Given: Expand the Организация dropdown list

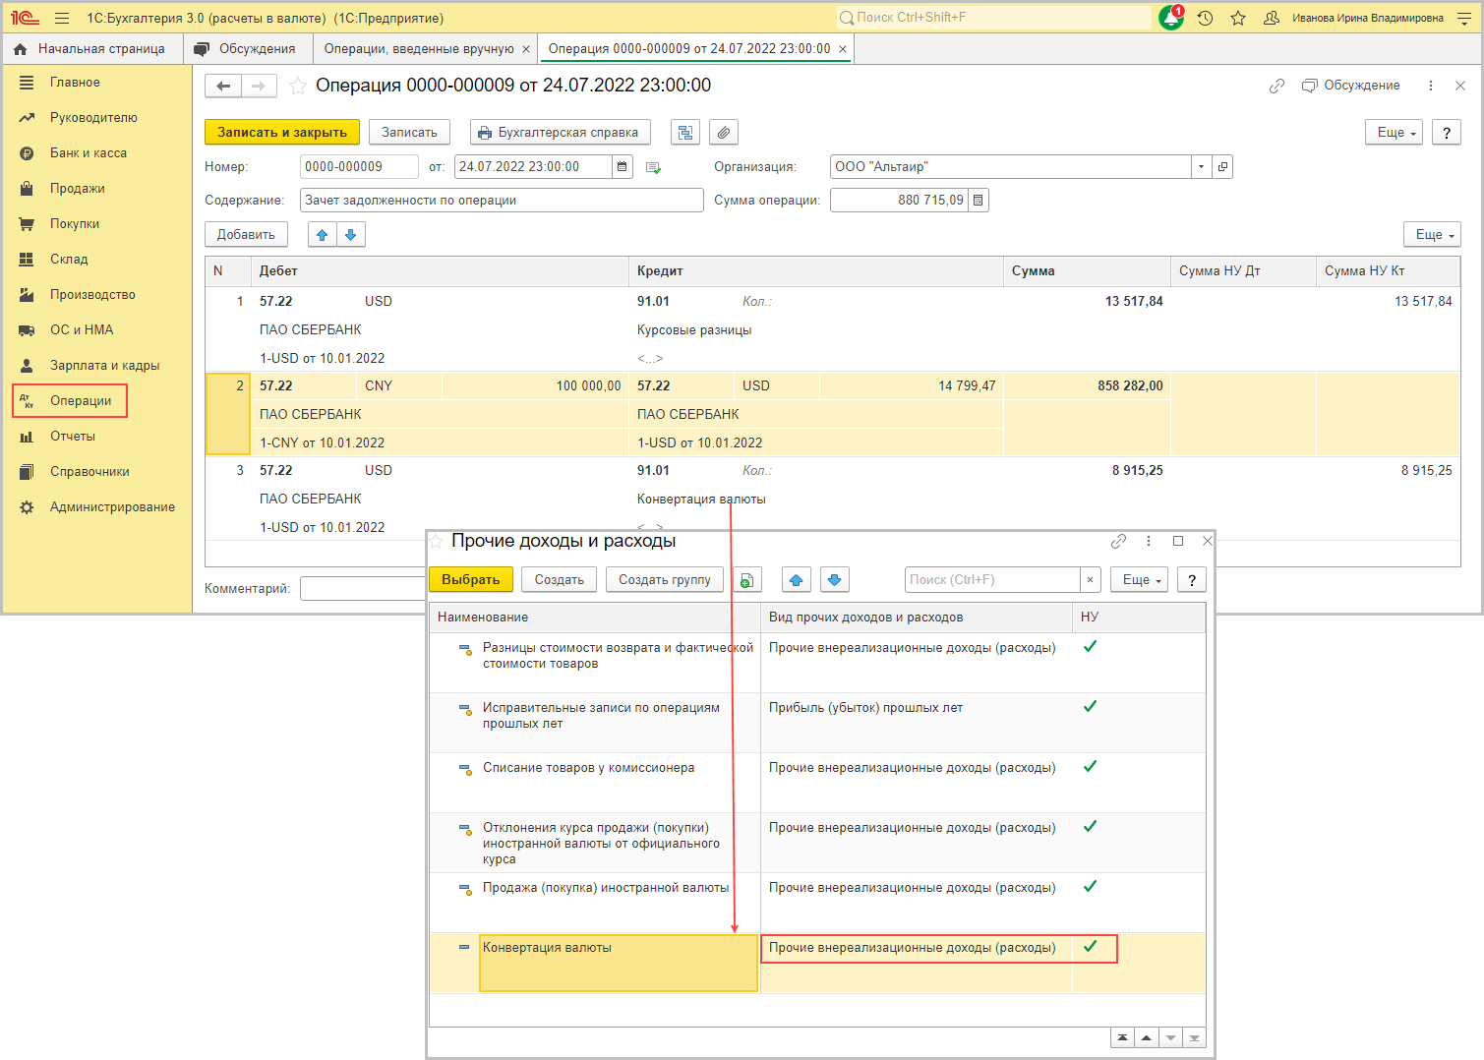Looking at the screenshot, I should 1201,167.
